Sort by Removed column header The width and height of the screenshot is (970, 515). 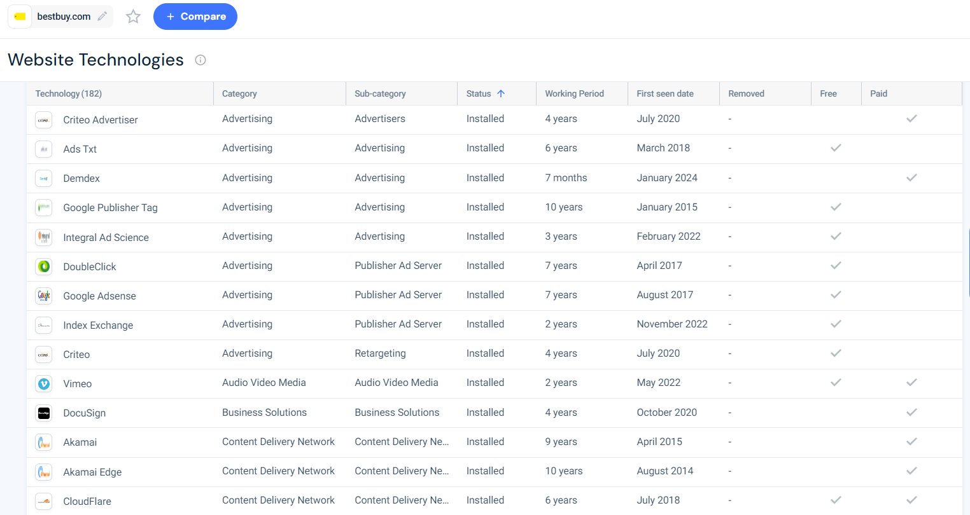(x=746, y=93)
